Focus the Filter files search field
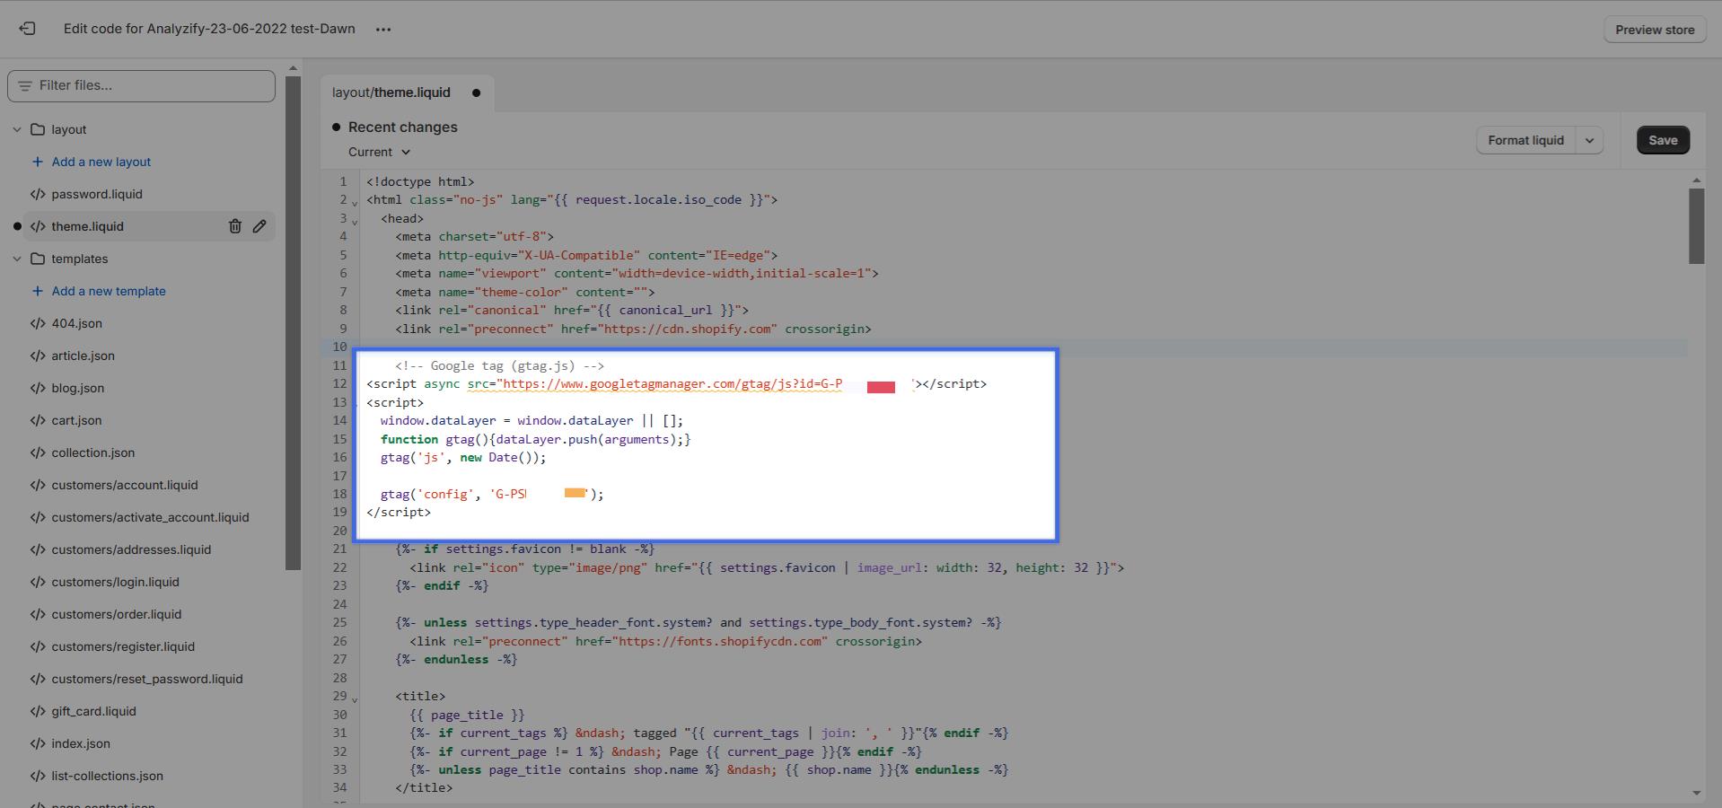This screenshot has height=808, width=1722. (142, 85)
